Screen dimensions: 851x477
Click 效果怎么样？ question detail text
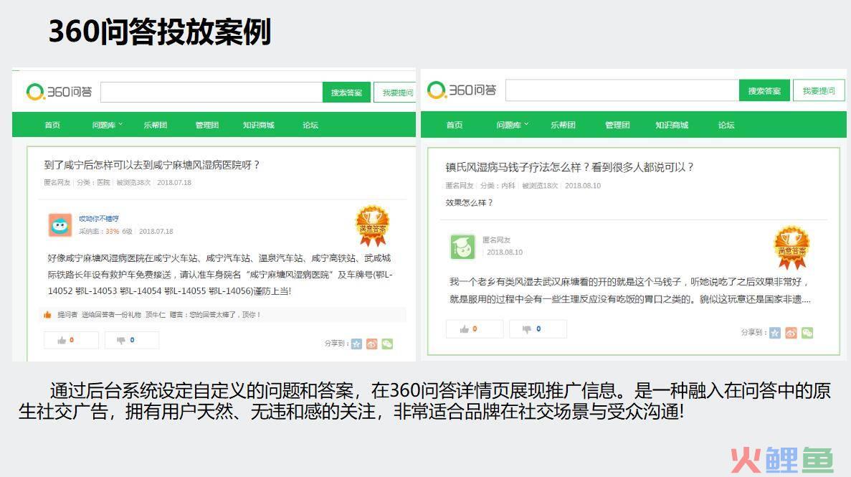(470, 203)
